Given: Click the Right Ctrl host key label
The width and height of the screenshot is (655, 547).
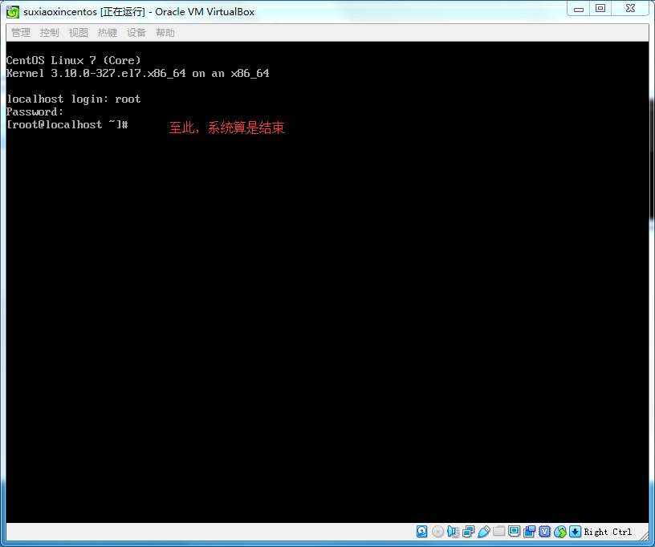Looking at the screenshot, I should (608, 532).
